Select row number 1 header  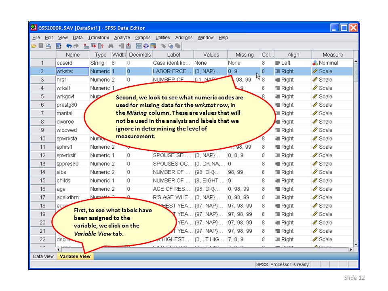(42, 63)
